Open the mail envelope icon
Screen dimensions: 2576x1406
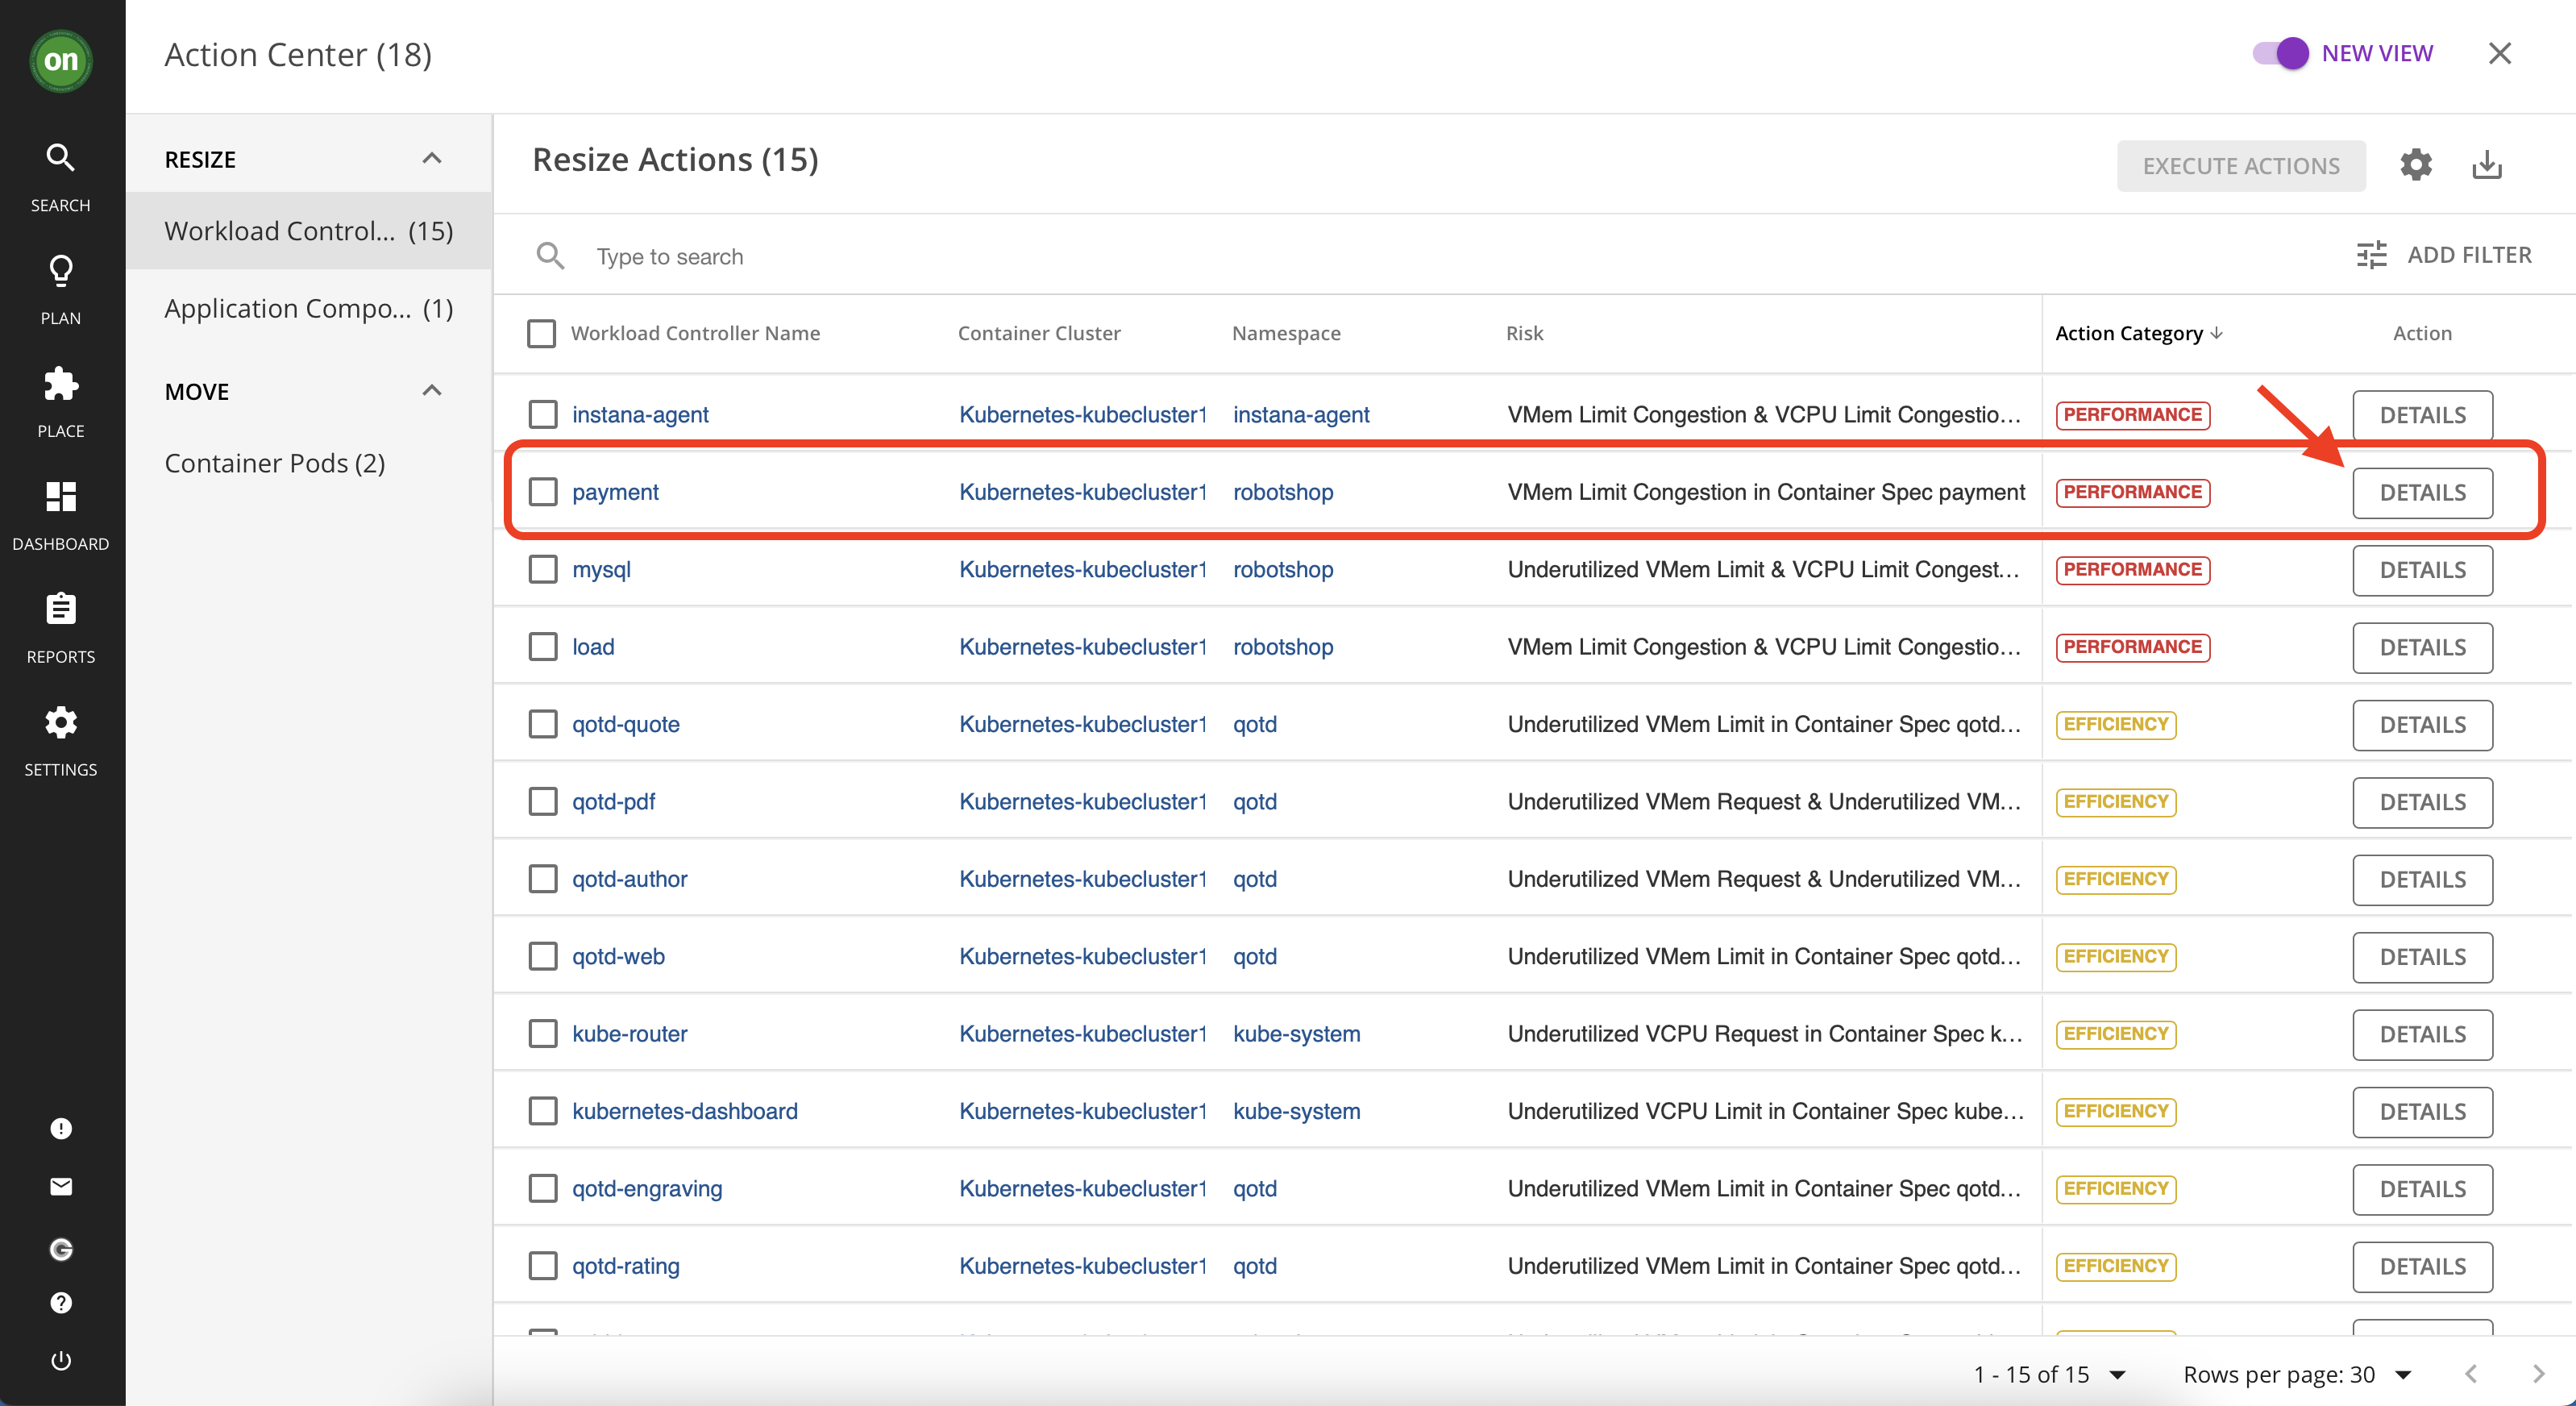[61, 1187]
